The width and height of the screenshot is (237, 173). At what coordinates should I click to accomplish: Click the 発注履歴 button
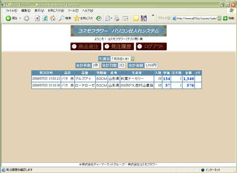118,46
